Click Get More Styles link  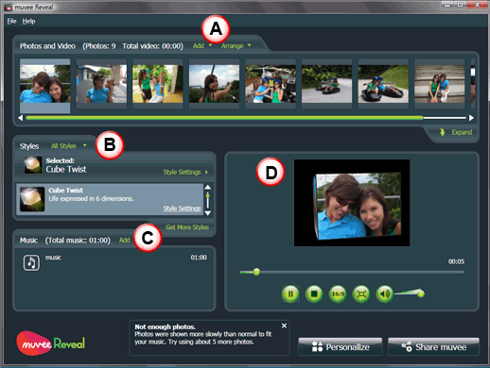(x=187, y=227)
